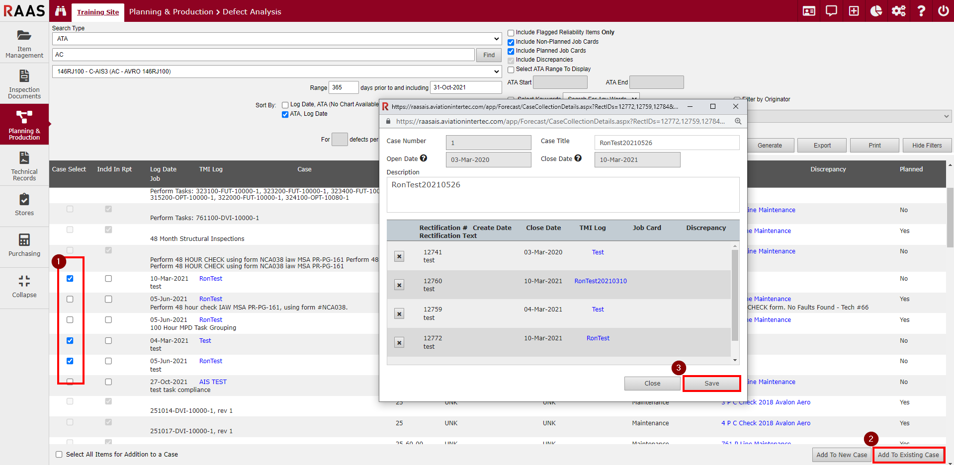This screenshot has height=465, width=954.
Task: Select the Training Site tab
Action: click(98, 12)
